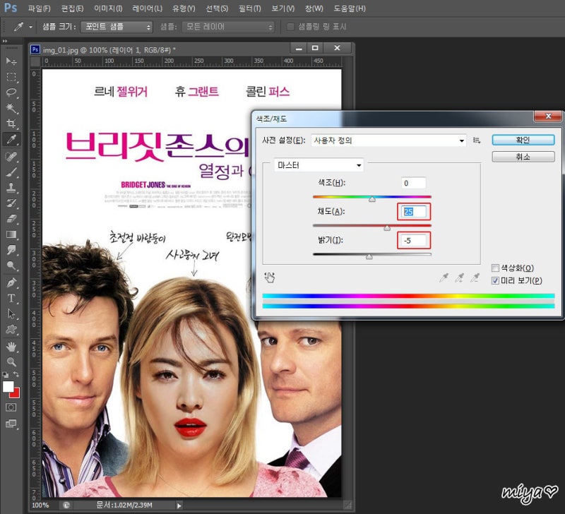The image size is (565, 514).
Task: Open the 이미지(I) menu
Action: (108, 8)
